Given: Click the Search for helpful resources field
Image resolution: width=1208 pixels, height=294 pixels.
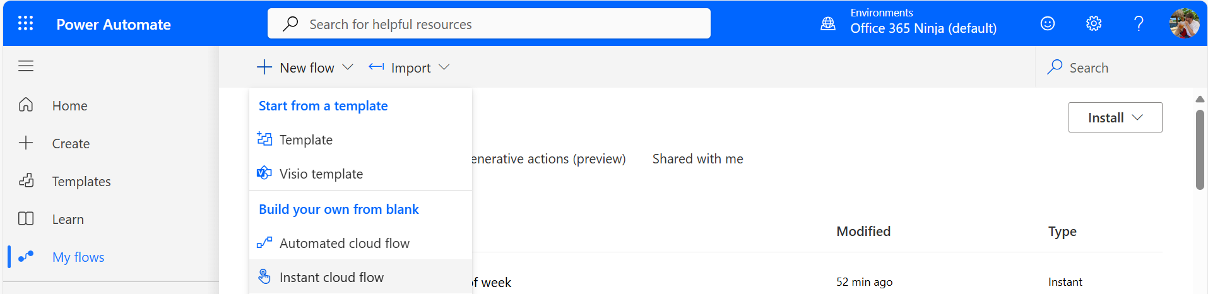Looking at the screenshot, I should click(489, 24).
